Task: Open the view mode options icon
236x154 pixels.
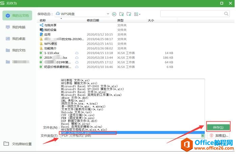Action: [x=137, y=14]
